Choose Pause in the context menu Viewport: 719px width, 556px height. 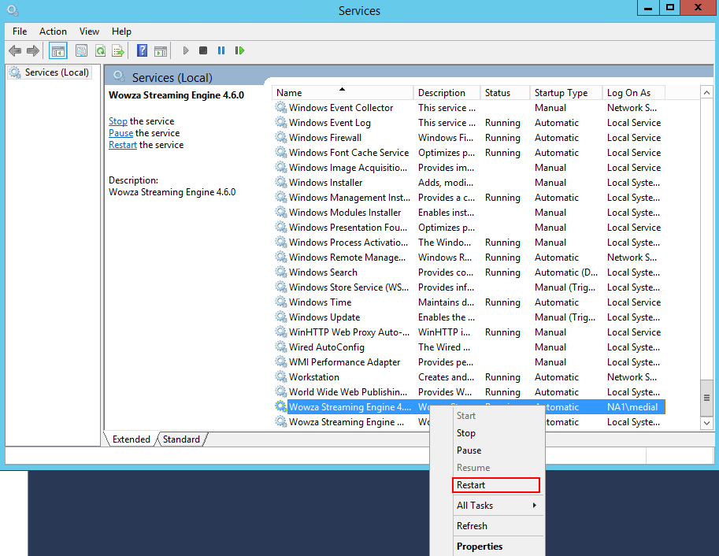[x=487, y=450]
